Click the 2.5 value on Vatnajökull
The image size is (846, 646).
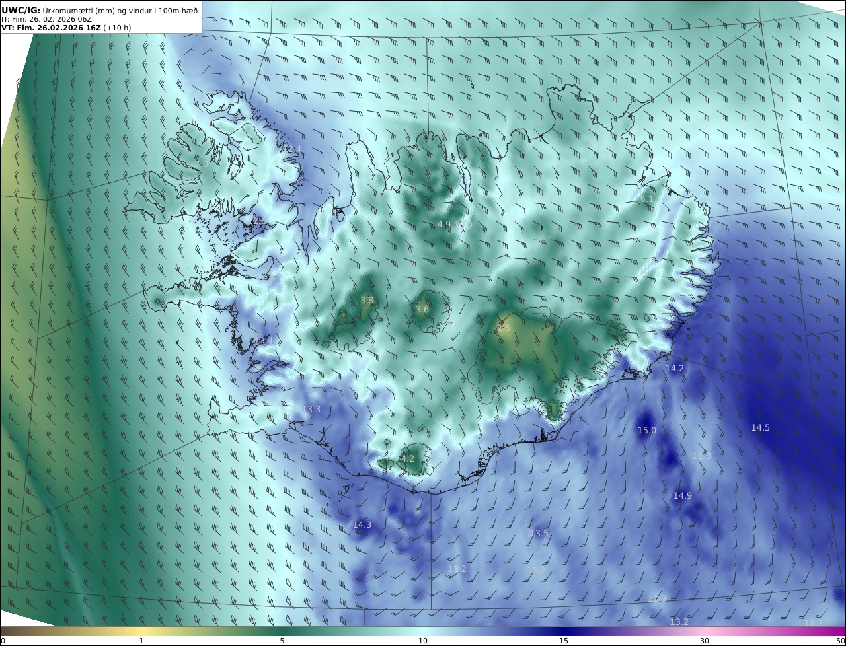click(x=504, y=328)
